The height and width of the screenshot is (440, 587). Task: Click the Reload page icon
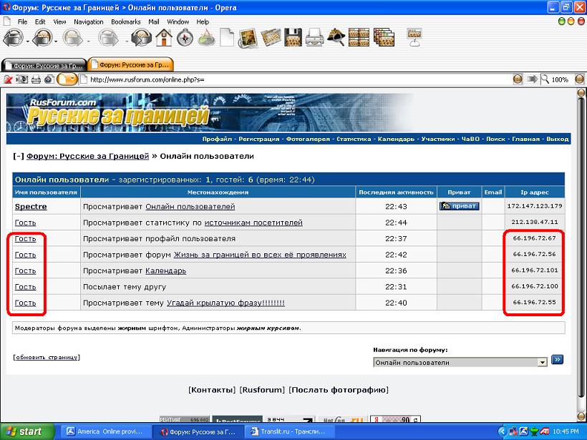[x=140, y=37]
